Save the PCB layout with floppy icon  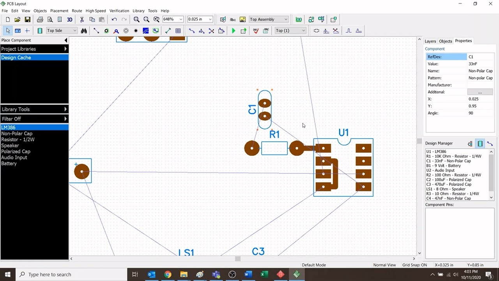(27, 19)
